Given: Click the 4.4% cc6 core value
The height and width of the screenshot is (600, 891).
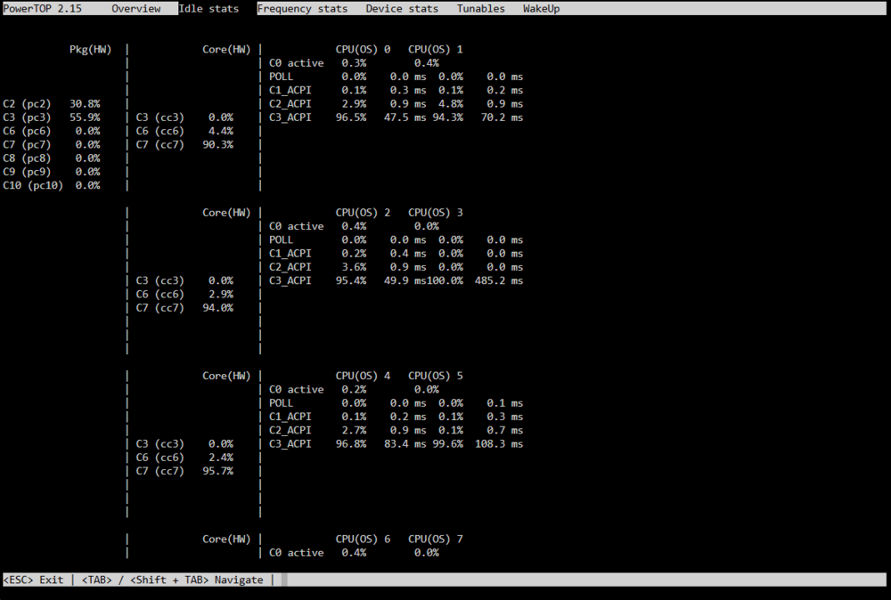Looking at the screenshot, I should [x=220, y=131].
